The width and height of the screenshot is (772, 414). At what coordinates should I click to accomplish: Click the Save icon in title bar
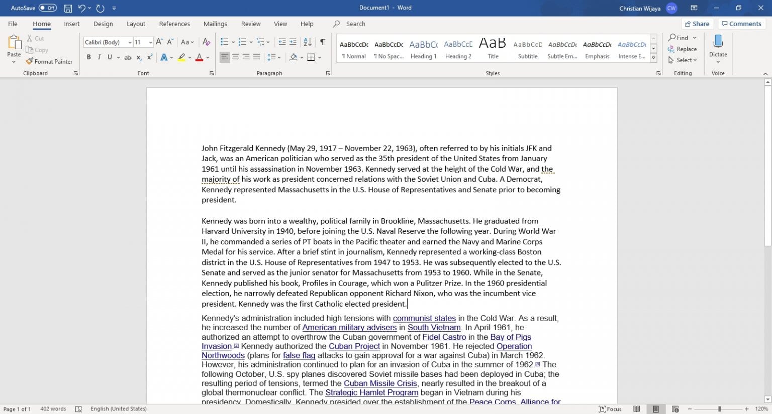click(68, 8)
